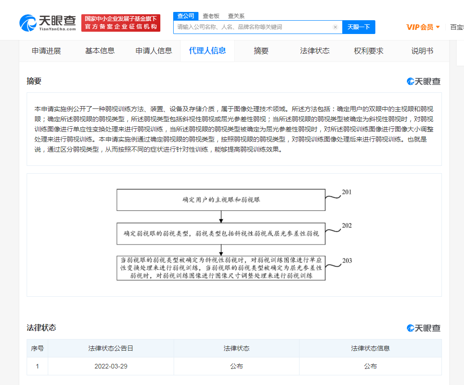Select the 查关系 search tab
The width and height of the screenshot is (464, 385).
(236, 16)
